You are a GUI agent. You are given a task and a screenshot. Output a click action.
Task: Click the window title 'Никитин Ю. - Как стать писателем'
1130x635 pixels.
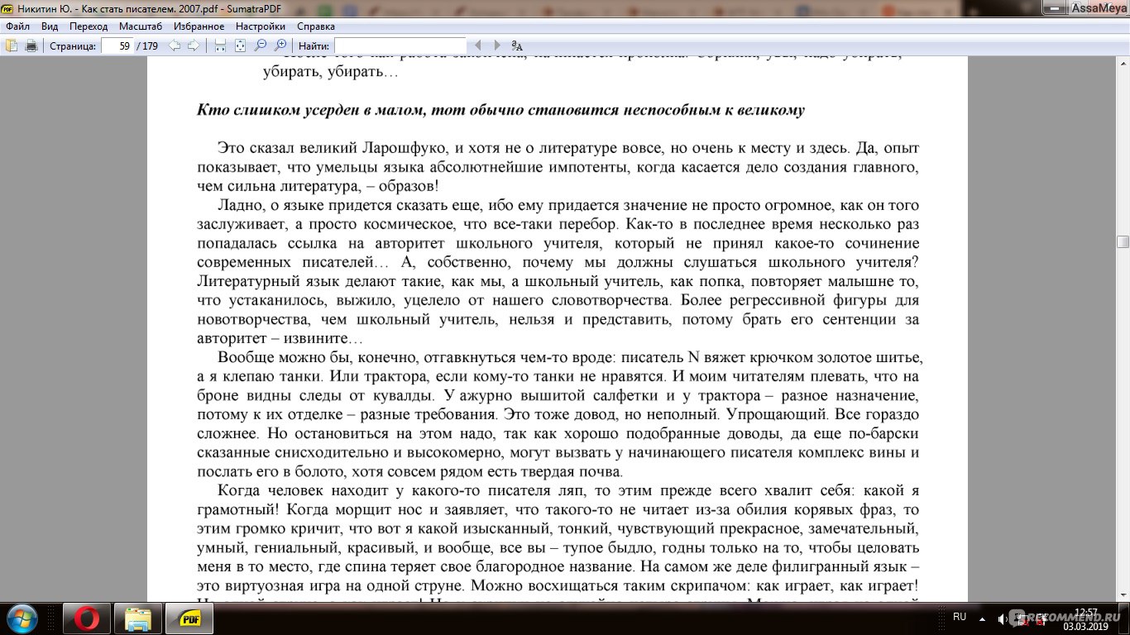click(95, 7)
